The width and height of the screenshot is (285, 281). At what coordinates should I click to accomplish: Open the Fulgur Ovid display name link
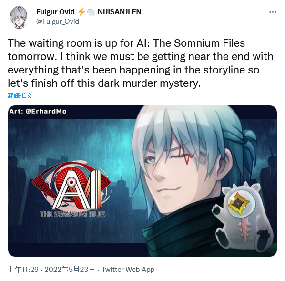pos(55,12)
